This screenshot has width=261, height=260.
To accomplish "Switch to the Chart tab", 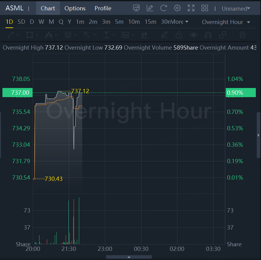I will coord(48,8).
